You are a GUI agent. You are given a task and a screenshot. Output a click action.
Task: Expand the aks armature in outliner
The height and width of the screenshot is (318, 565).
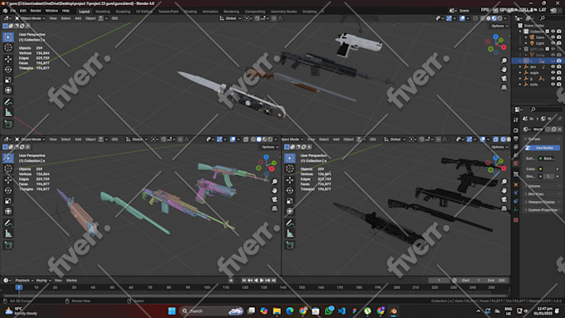click(520, 66)
